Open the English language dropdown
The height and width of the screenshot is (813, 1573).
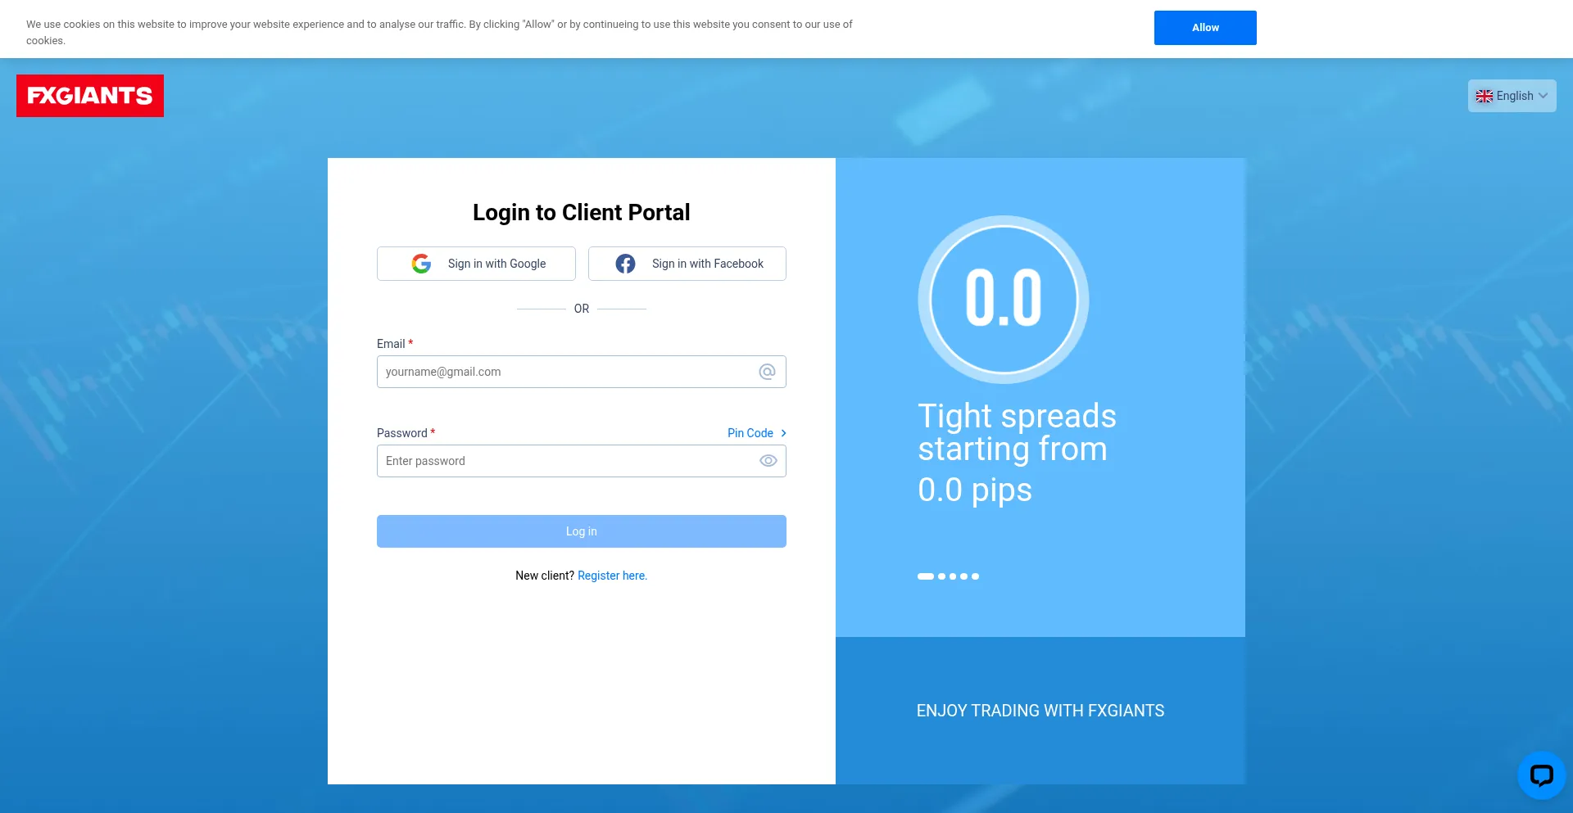pyautogui.click(x=1512, y=96)
